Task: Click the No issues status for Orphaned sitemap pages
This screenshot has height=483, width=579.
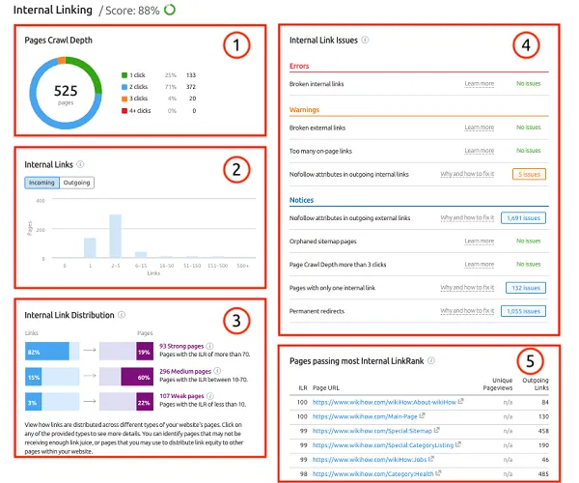Action: click(x=529, y=241)
